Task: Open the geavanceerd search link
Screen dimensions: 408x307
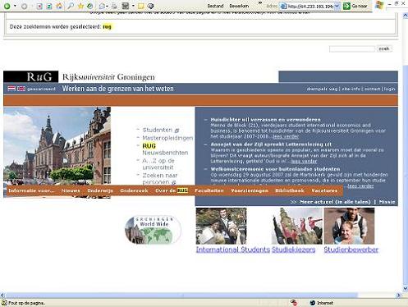Action: [x=41, y=89]
